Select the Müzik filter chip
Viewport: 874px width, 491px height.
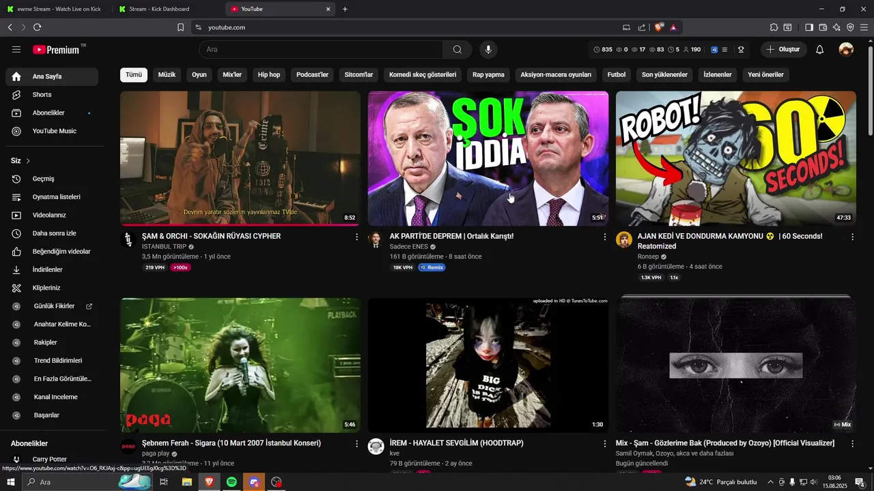[167, 75]
